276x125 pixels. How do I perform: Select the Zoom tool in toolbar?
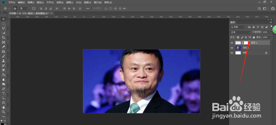[3, 112]
